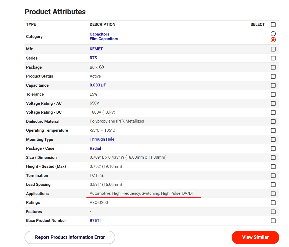Screen dimensions: 289x247
Task: Click the ±5% tolerance value
Action: (x=93, y=94)
